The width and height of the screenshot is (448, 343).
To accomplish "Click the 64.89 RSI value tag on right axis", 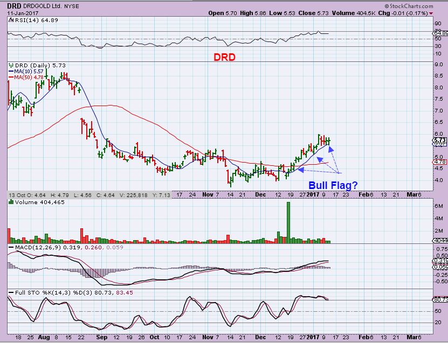I will coord(440,33).
